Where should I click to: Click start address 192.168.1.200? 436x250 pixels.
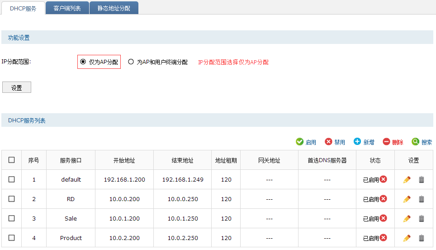[x=124, y=179]
